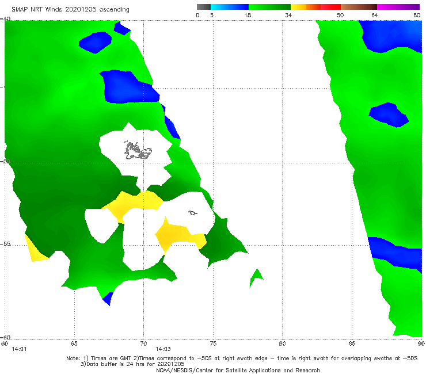The height and width of the screenshot is (374, 426).
Task: Click the color bar label '5'
Action: tap(212, 15)
